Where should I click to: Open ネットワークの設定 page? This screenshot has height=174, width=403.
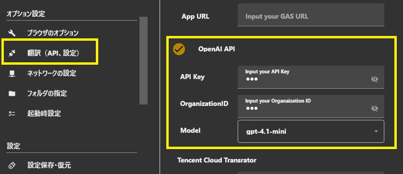click(x=52, y=73)
